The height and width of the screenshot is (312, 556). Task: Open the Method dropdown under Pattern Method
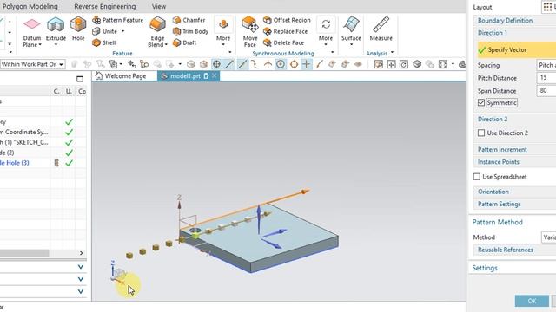tap(548, 237)
